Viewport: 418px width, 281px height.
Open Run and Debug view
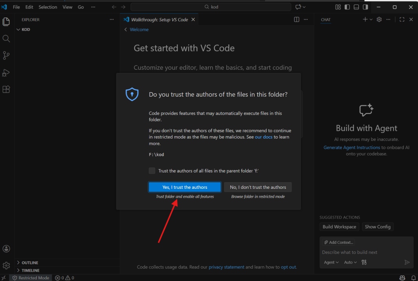pyautogui.click(x=6, y=73)
